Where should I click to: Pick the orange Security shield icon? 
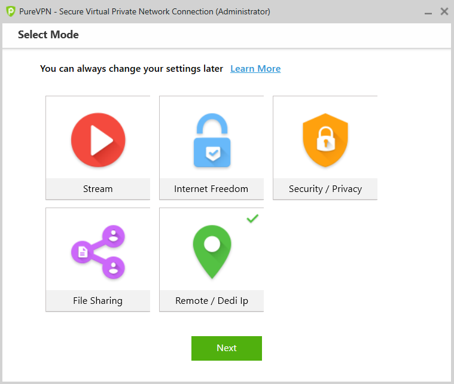(x=325, y=140)
